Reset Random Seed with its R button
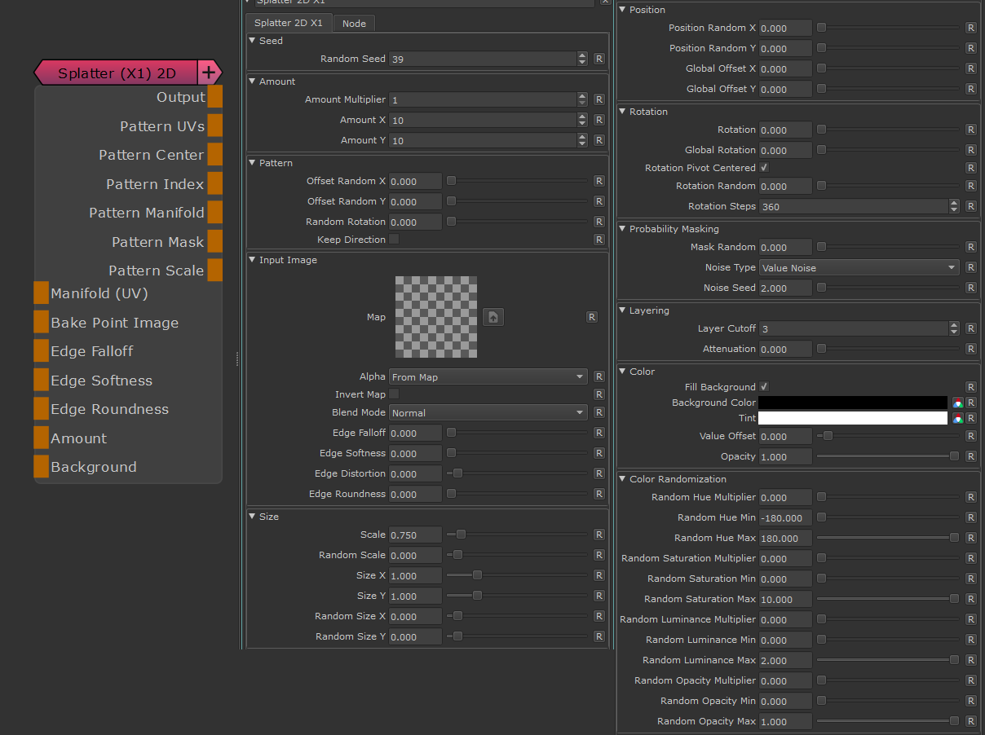This screenshot has height=735, width=985. point(599,59)
